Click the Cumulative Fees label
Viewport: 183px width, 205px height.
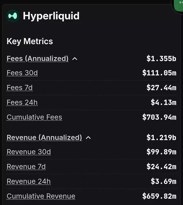coord(34,117)
